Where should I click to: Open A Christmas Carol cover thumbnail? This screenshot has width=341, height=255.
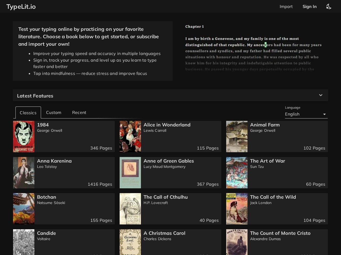tap(130, 242)
